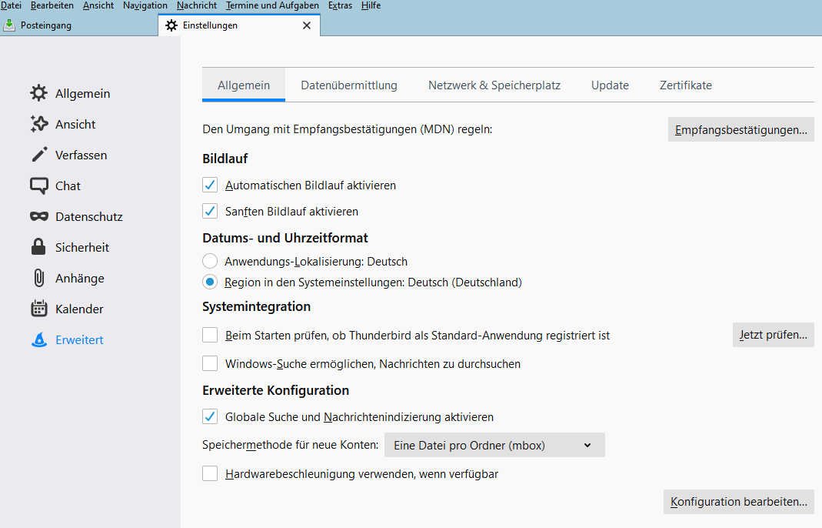Select the Ansicht sparkle icon
This screenshot has width=822, height=528.
pos(38,124)
